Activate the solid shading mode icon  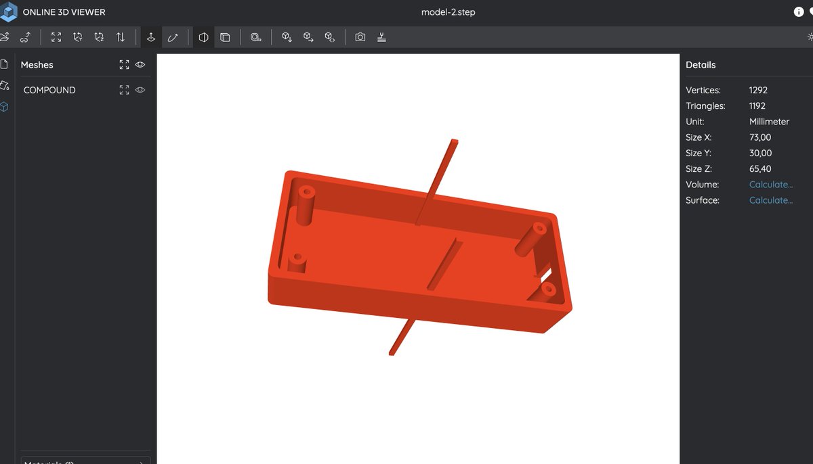coord(203,37)
